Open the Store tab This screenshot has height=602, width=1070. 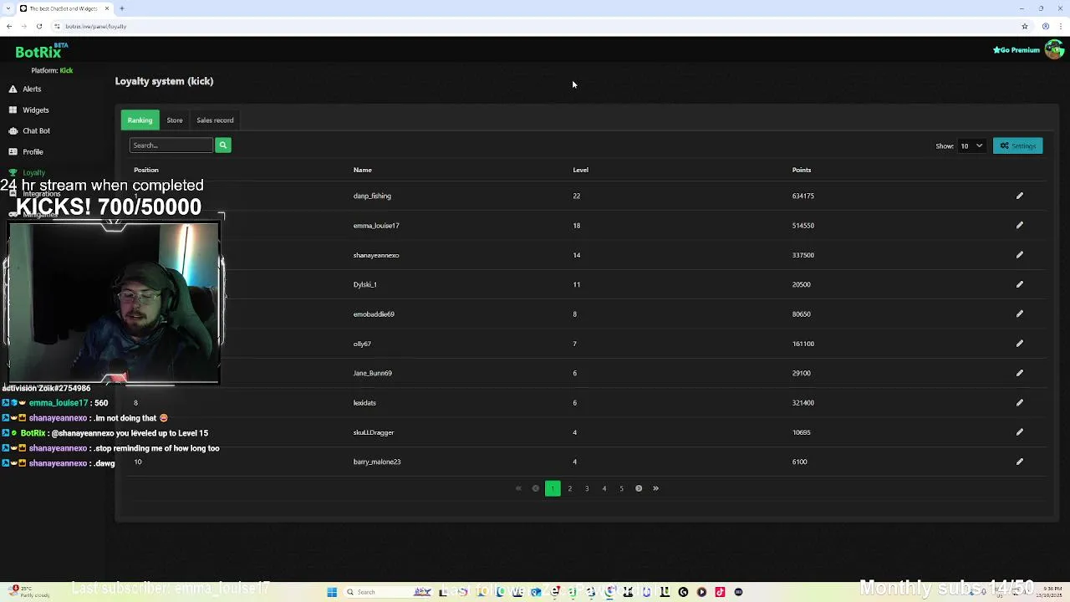click(x=175, y=120)
